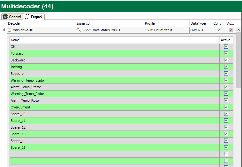Toggle the Active checkbox for Forward
Image resolution: width=242 pixels, height=167 pixels.
coord(226,53)
